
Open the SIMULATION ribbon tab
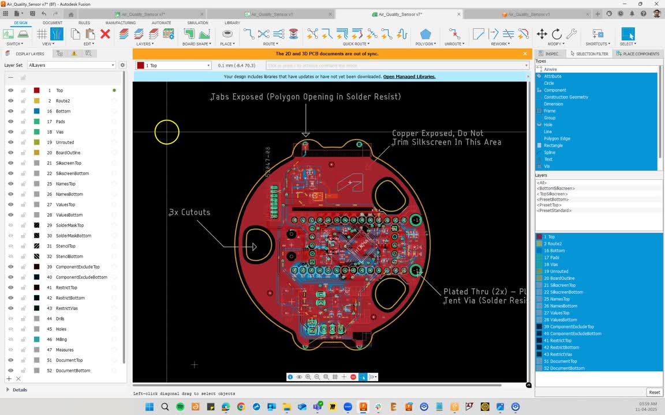pyautogui.click(x=197, y=23)
